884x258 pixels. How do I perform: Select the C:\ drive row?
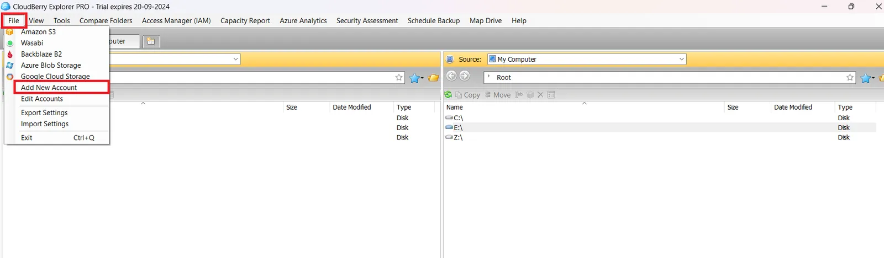click(660, 118)
